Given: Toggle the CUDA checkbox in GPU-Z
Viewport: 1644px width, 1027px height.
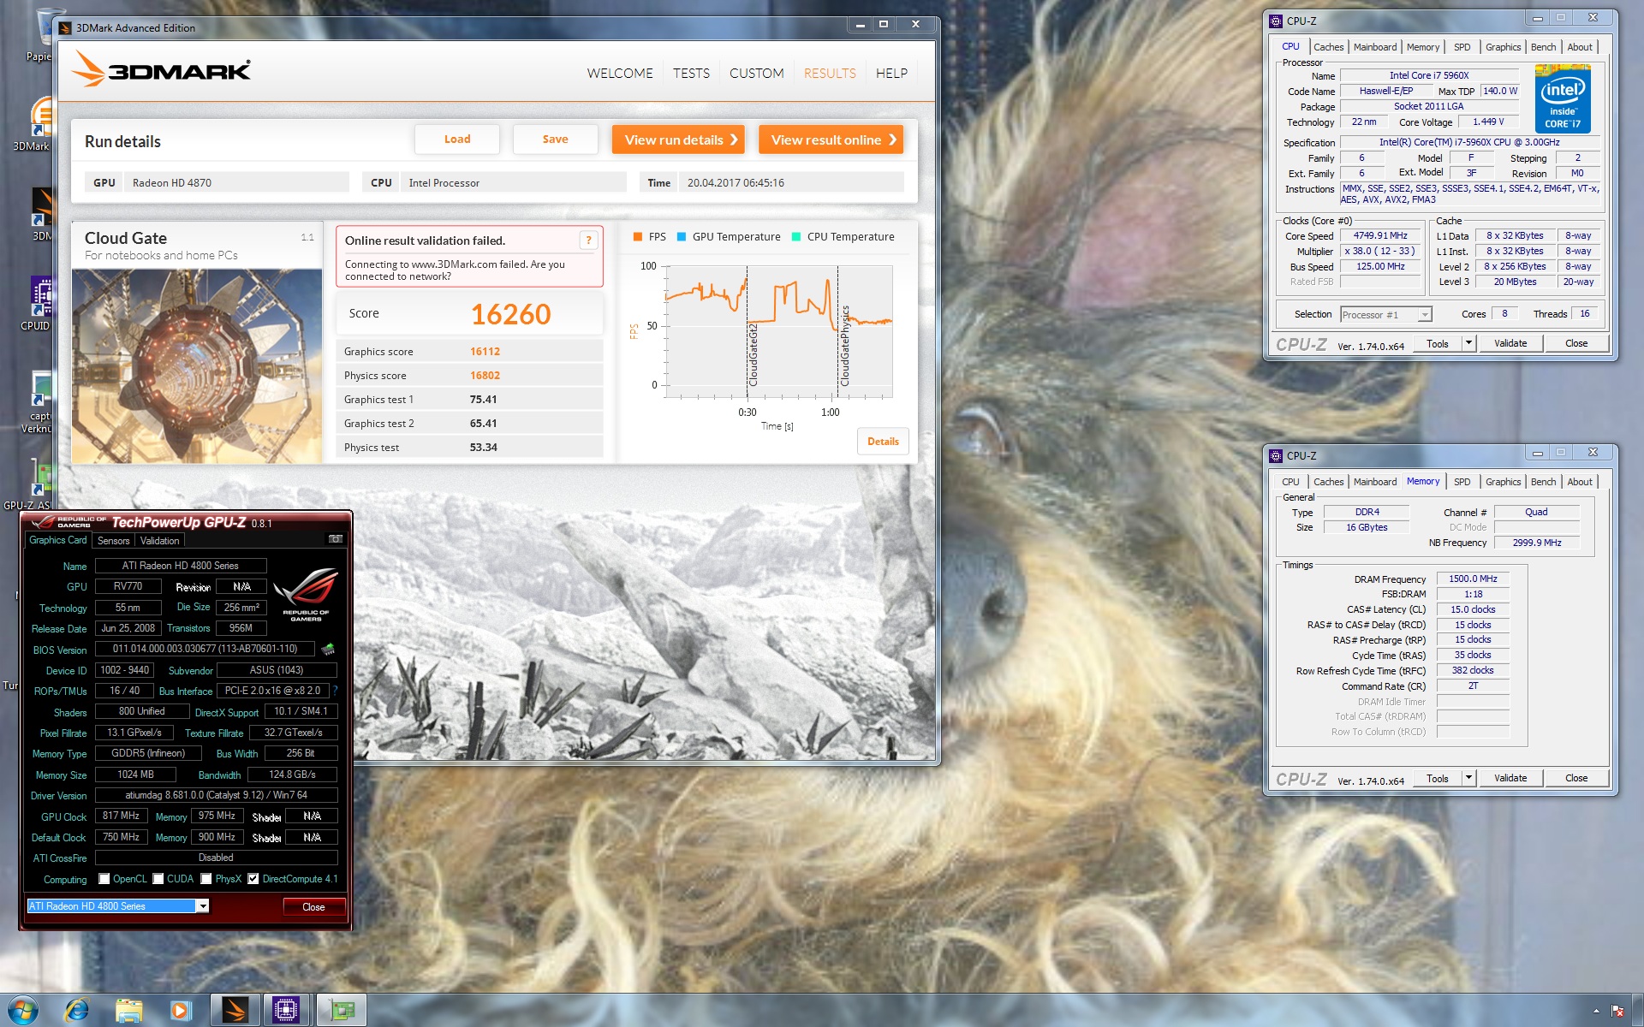Looking at the screenshot, I should pos(158,879).
